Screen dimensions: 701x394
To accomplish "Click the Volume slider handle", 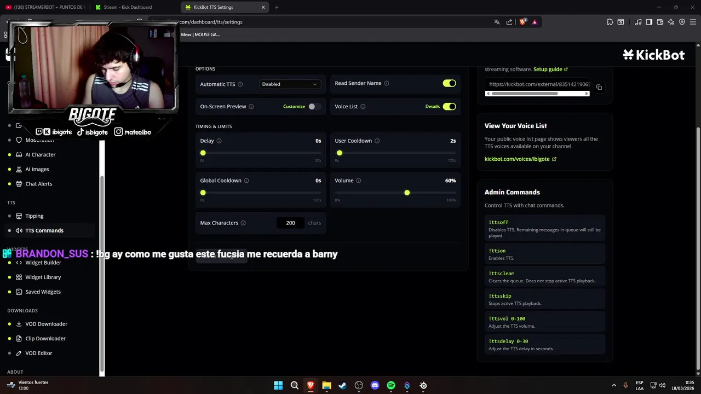I will 407,193.
